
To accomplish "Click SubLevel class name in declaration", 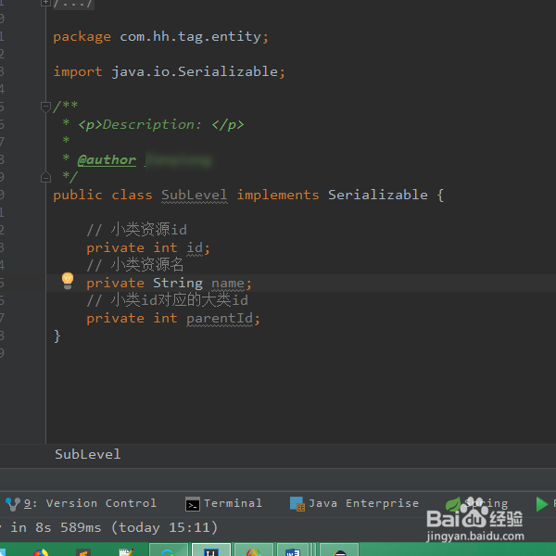I will [x=195, y=195].
